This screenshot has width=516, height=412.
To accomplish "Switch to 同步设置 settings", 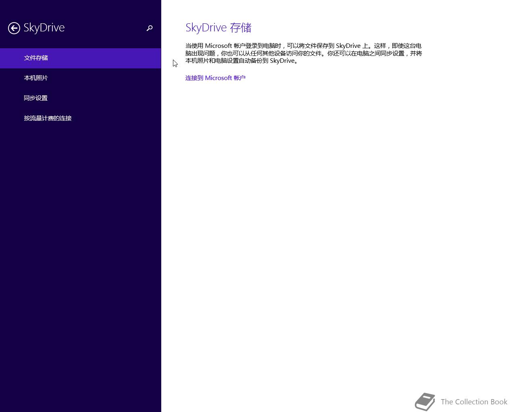I will 81,98.
